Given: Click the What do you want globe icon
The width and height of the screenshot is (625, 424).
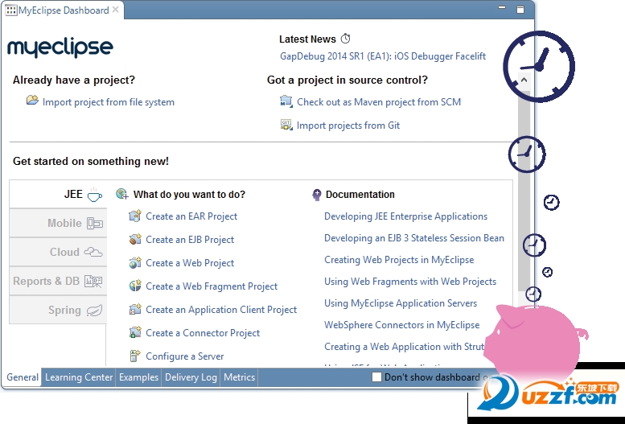Looking at the screenshot, I should (x=121, y=194).
